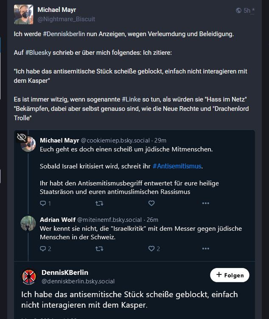Screen dimensions: 269x319
Task: Open the more options menu on cookiemiep's post
Action: 206,203
